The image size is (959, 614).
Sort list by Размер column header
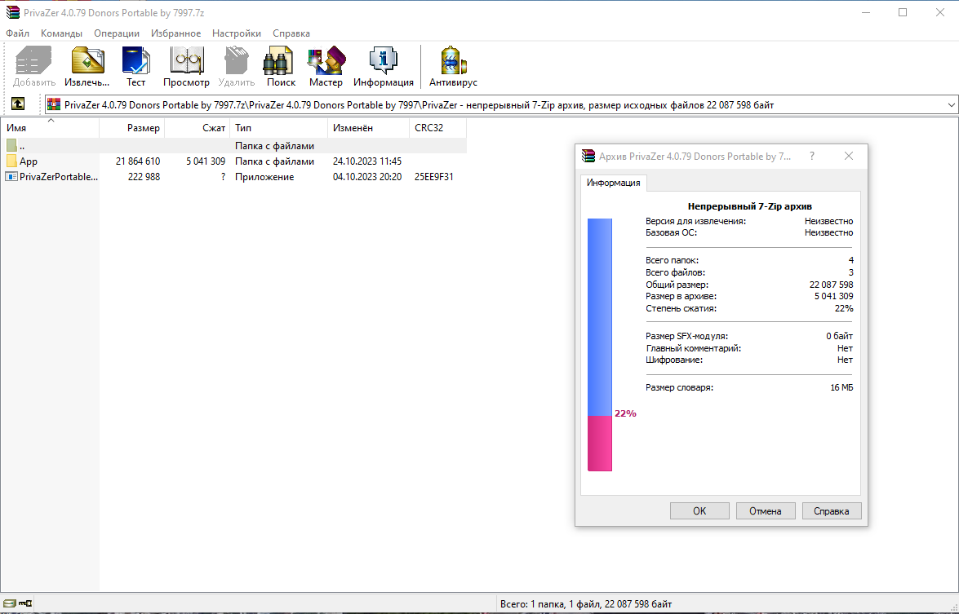[x=132, y=128]
